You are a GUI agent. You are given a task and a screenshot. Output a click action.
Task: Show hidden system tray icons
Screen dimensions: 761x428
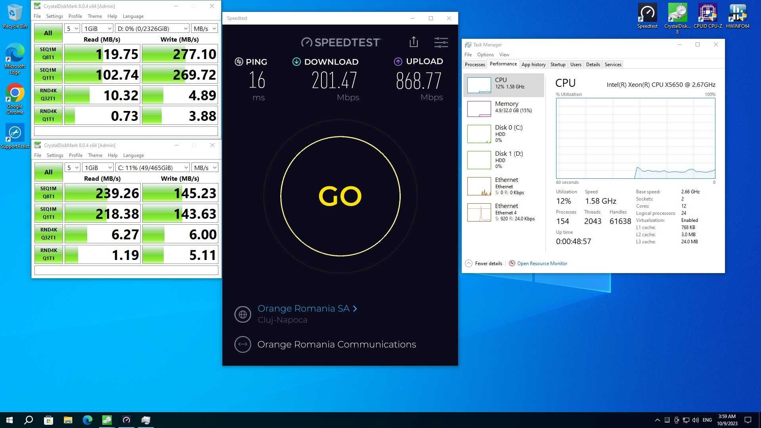coord(657,420)
